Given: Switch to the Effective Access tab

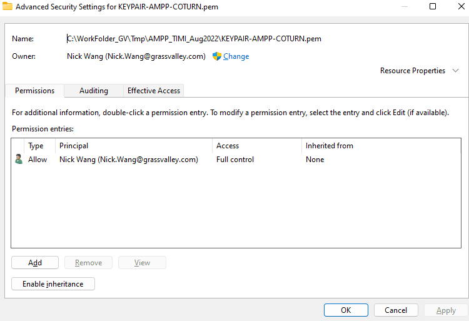Looking at the screenshot, I should (154, 91).
